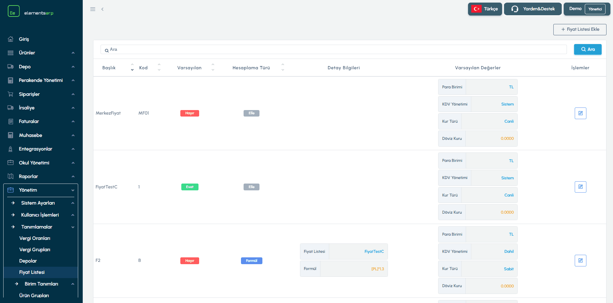Screen dimensions: 613x303
Task: Click the Dahil KDV value in F2 row
Action: [509, 252]
